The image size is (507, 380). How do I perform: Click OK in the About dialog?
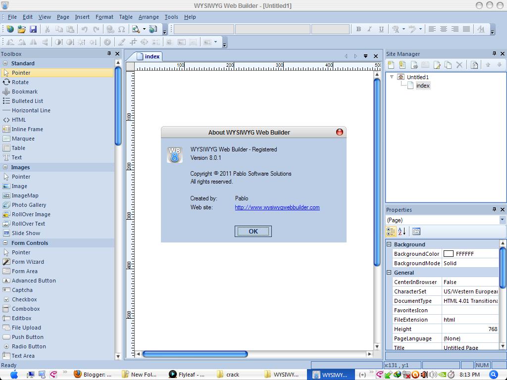(x=253, y=232)
